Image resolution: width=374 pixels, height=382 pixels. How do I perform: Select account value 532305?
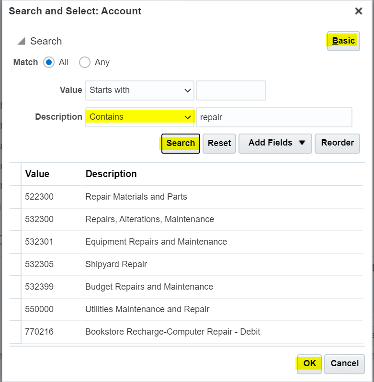[x=39, y=264]
